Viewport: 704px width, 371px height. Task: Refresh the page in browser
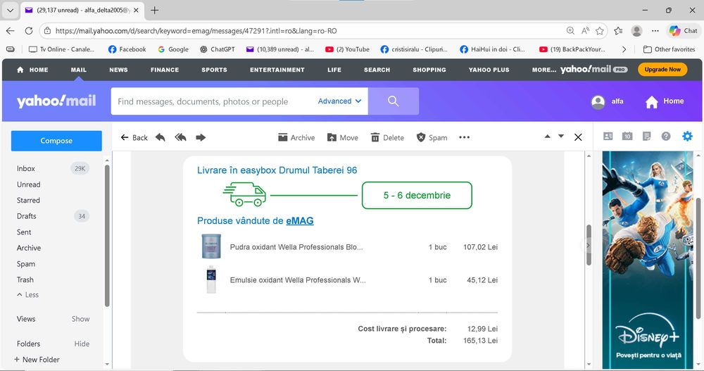[x=29, y=30]
